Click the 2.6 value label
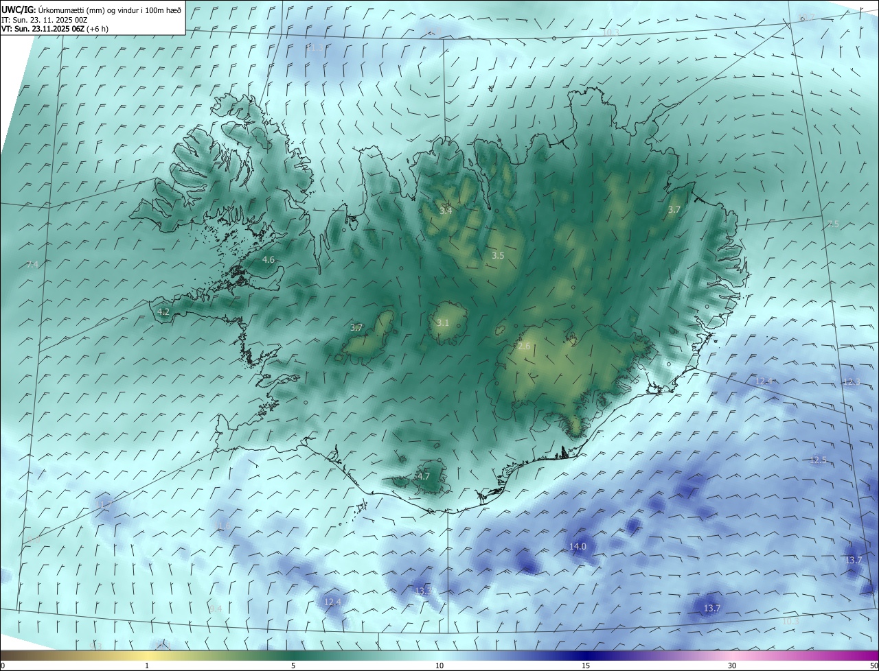The height and width of the screenshot is (671, 879). pos(524,346)
